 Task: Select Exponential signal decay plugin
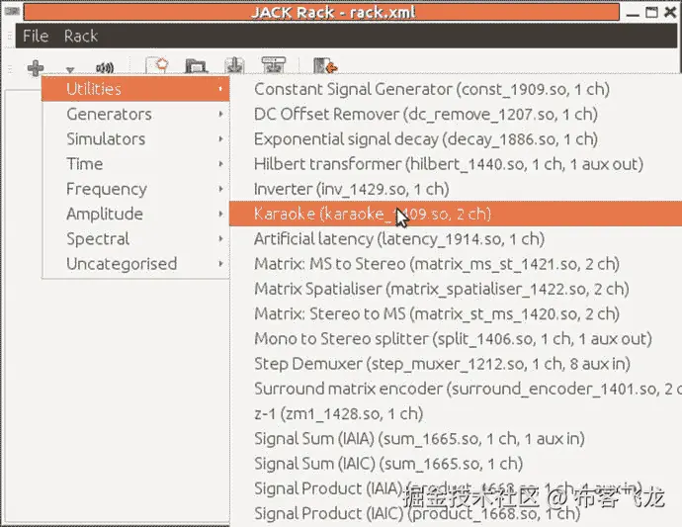point(456,138)
